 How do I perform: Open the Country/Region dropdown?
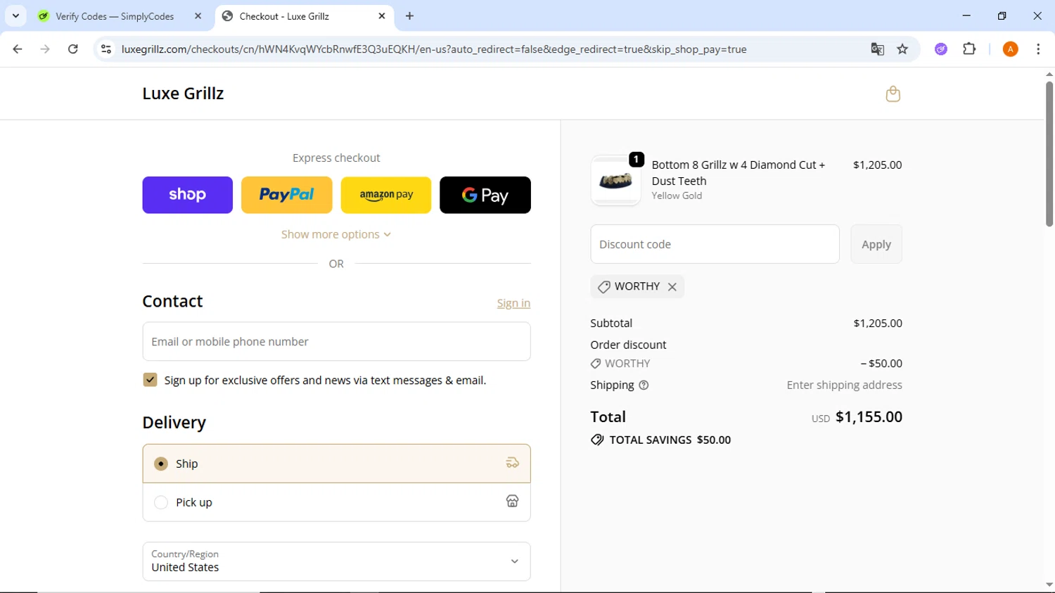pos(336,561)
